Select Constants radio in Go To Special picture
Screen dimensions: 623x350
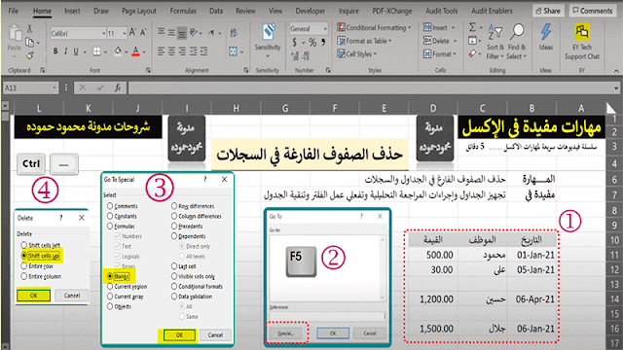pyautogui.click(x=110, y=216)
